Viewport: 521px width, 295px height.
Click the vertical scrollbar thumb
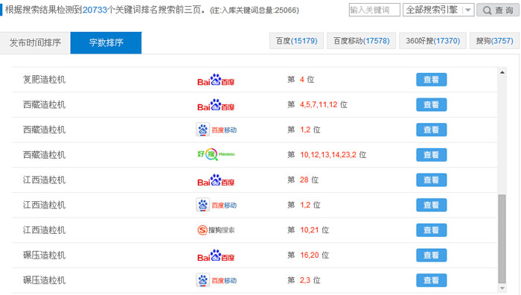click(x=502, y=239)
